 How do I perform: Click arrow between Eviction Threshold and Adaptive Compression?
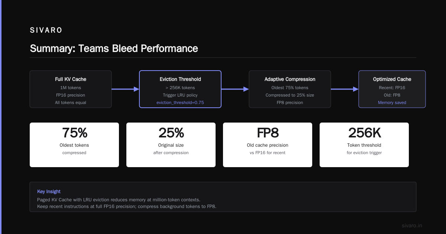point(235,89)
